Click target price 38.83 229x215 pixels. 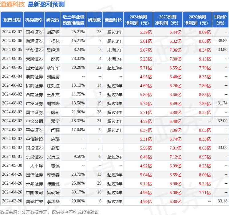point(223,41)
